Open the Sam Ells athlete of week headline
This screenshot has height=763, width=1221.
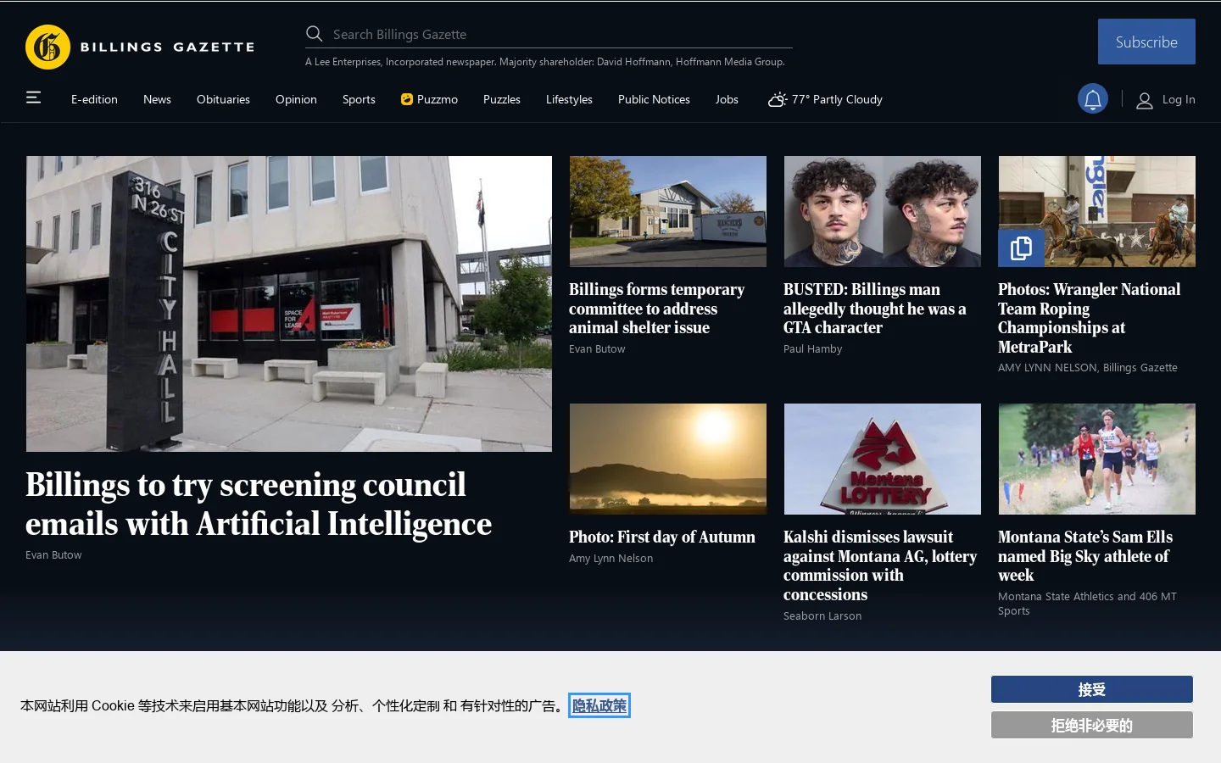click(1085, 556)
